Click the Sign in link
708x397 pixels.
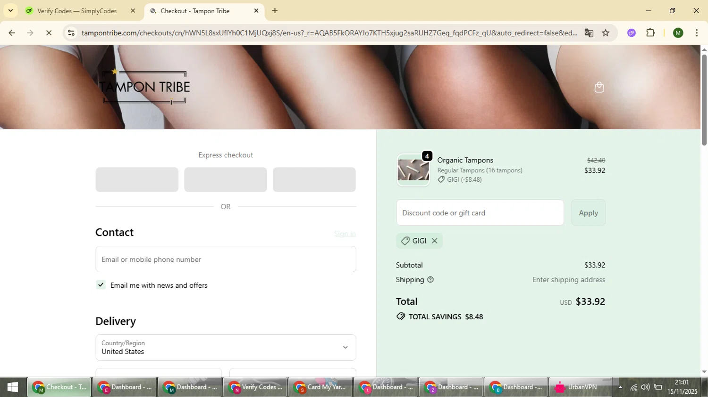345,234
